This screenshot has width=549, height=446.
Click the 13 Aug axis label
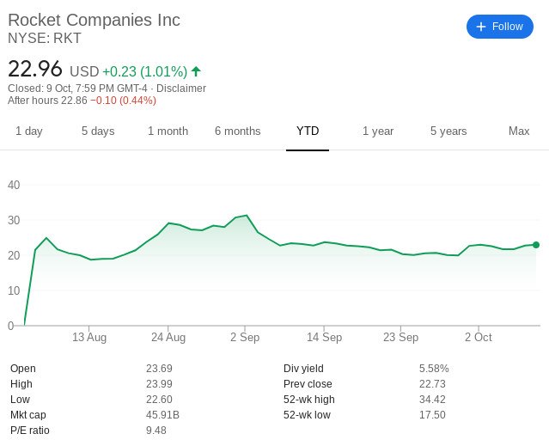tap(89, 337)
